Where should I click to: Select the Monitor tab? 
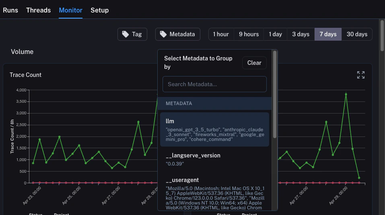(70, 10)
